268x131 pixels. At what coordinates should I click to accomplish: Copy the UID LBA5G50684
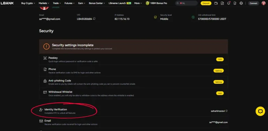point(94,19)
